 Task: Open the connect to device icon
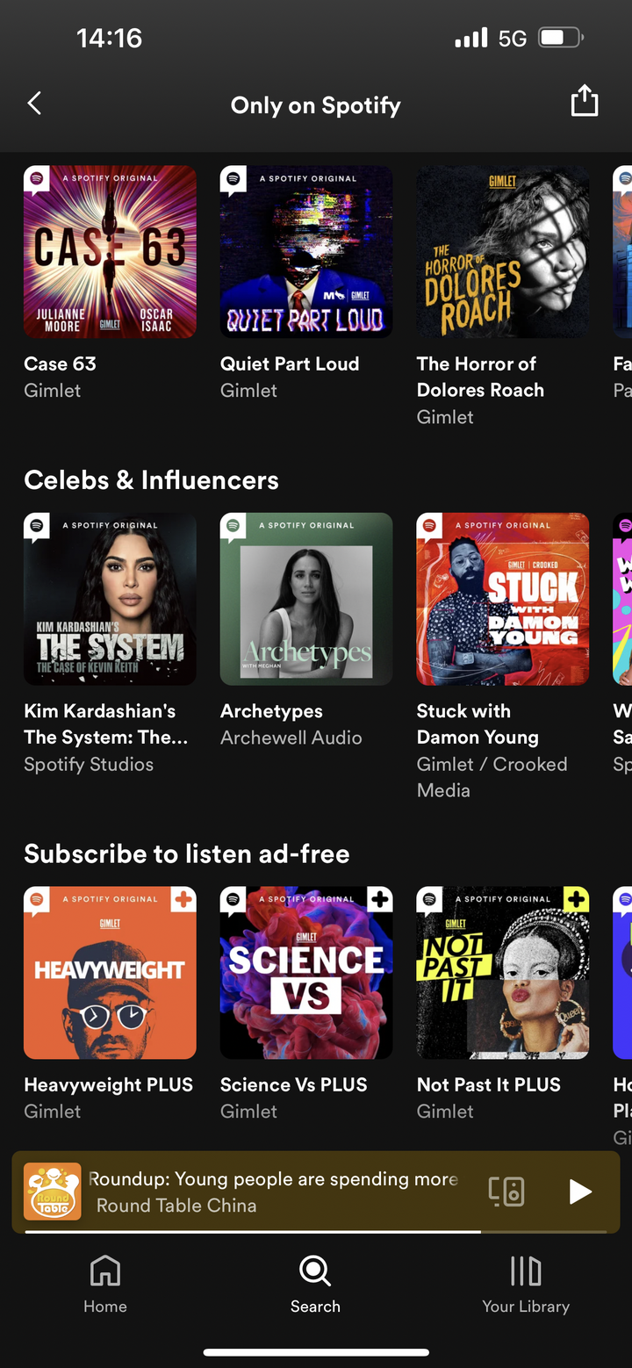(506, 1192)
